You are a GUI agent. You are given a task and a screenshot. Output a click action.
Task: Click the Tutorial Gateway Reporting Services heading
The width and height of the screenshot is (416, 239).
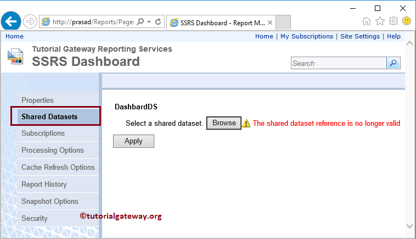(102, 49)
